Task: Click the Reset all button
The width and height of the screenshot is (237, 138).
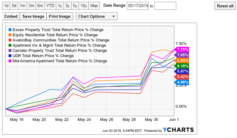Action: [x=225, y=6]
